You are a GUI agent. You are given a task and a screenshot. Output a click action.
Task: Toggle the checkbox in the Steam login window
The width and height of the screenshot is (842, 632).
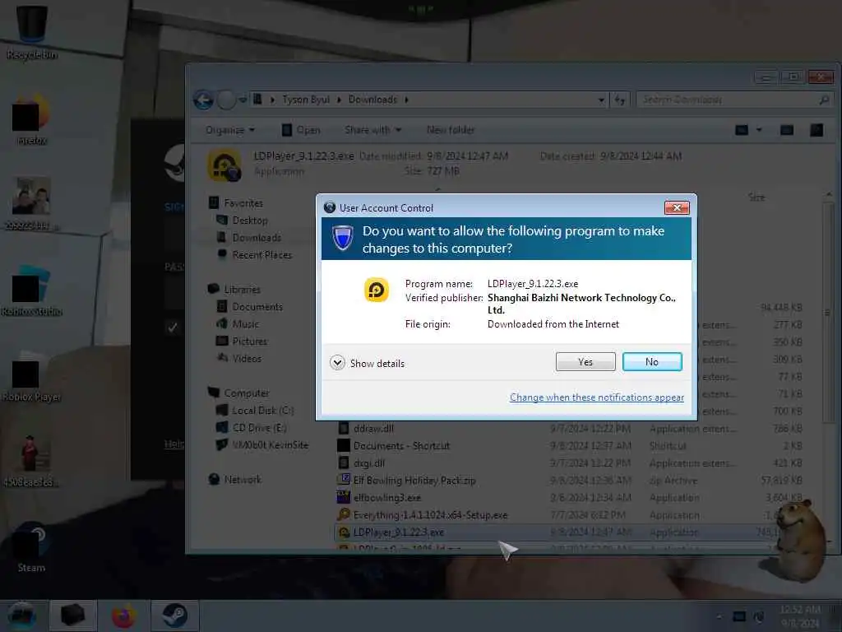point(172,328)
